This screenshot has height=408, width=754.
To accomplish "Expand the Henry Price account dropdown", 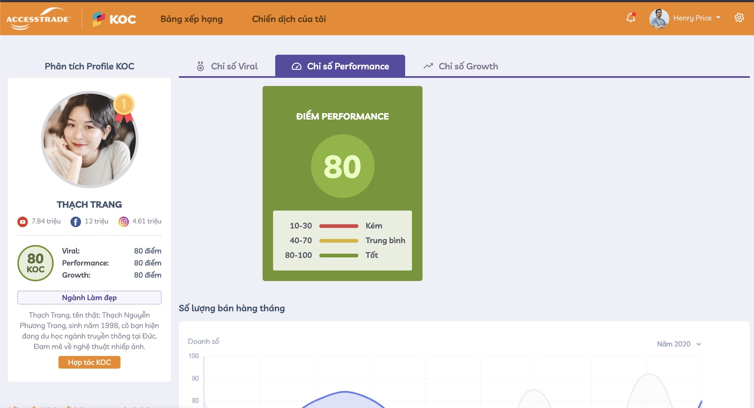I will tap(718, 18).
